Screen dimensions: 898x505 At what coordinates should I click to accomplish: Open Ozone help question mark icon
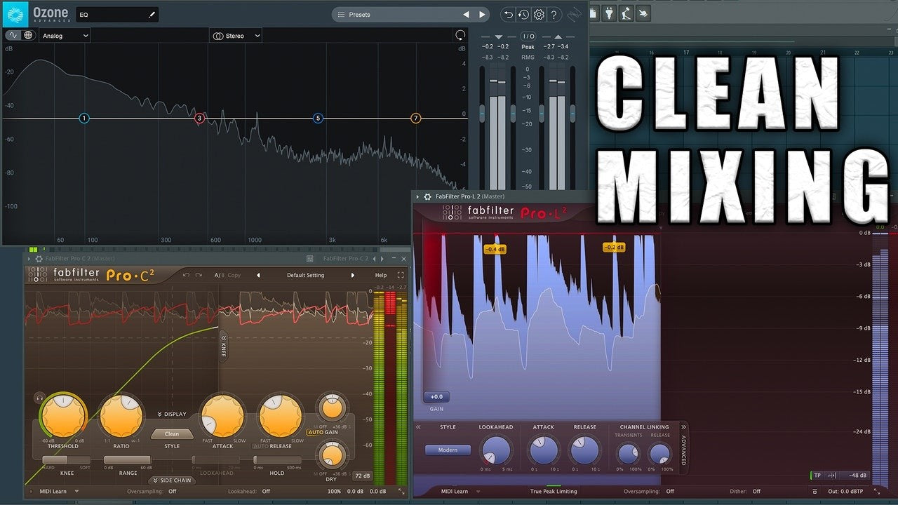(x=554, y=15)
